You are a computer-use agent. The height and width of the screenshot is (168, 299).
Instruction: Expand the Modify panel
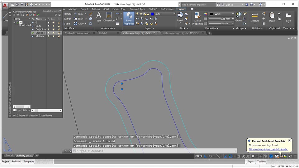click(69, 28)
